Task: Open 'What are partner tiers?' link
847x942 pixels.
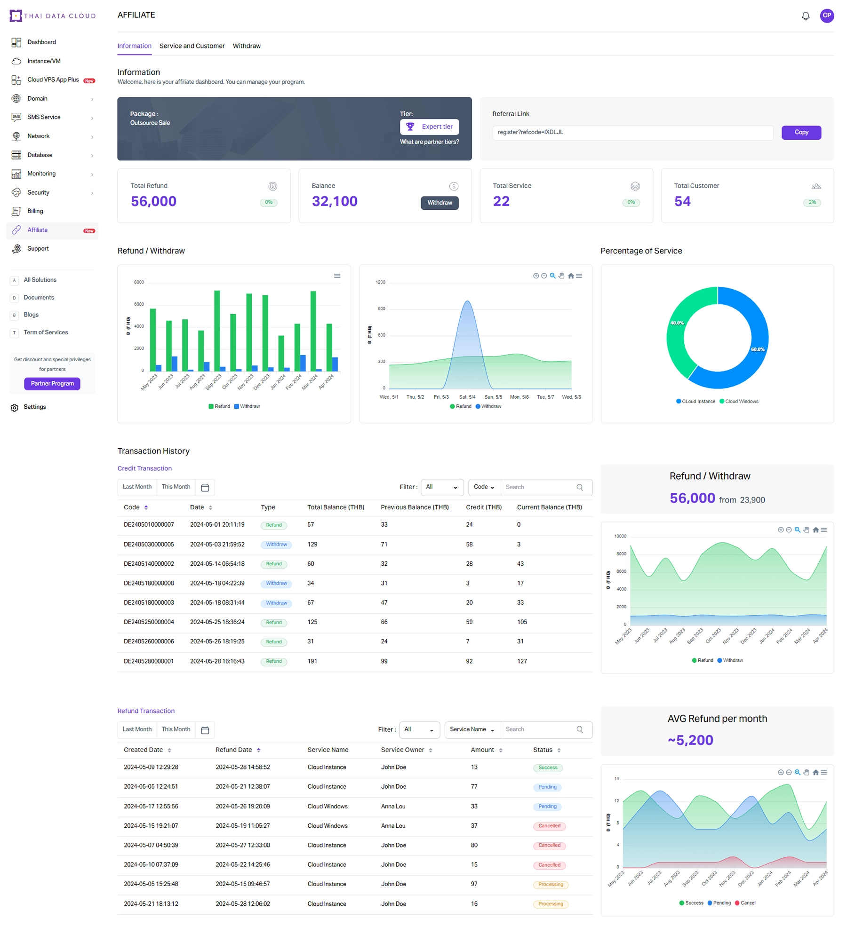Action: 429,142
